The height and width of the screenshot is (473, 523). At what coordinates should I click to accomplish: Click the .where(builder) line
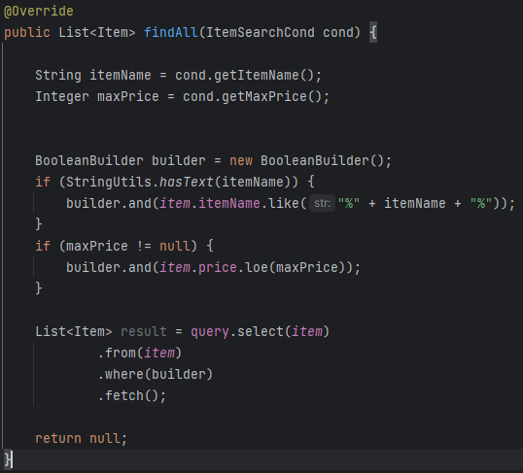(x=156, y=374)
